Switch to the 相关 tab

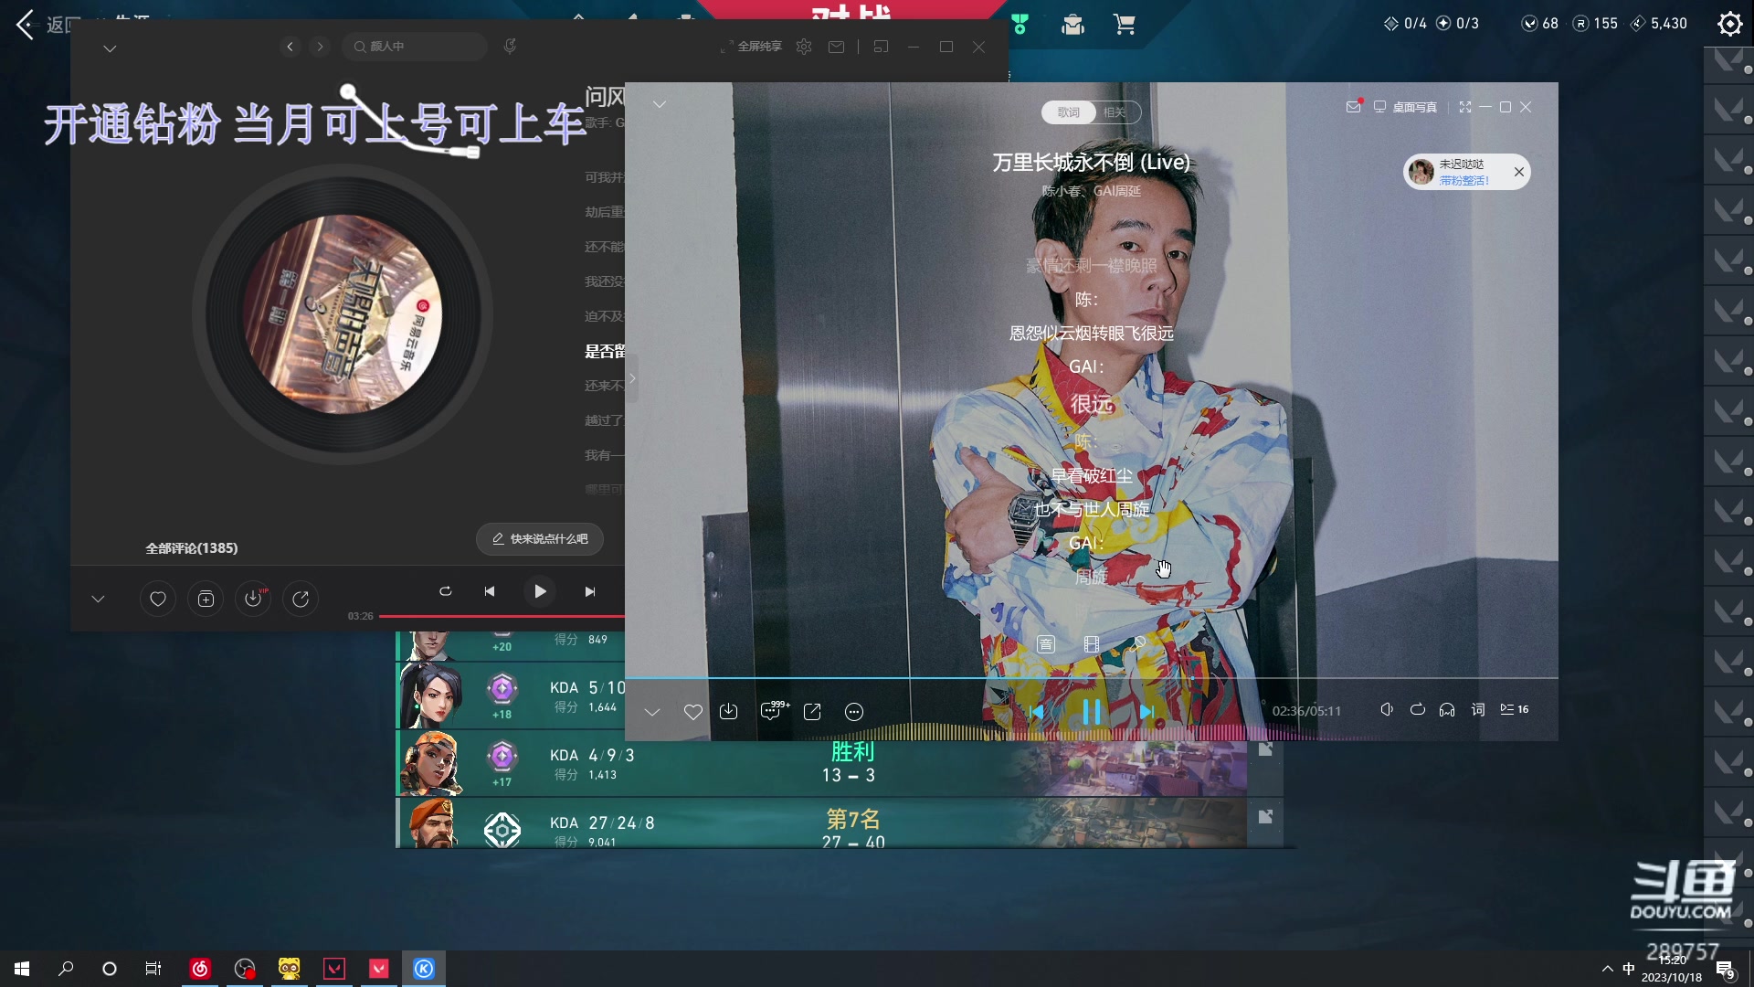(1116, 112)
